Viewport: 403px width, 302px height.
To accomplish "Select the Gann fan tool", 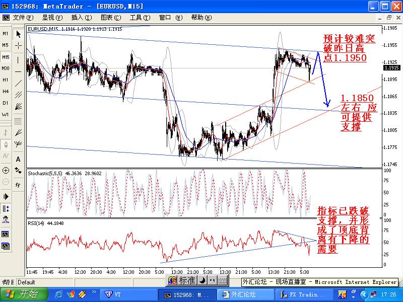I will point(18,106).
